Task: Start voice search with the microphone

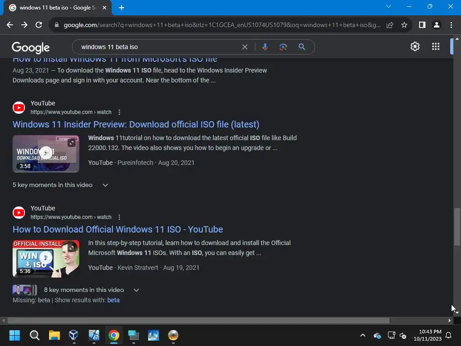Action: click(265, 47)
